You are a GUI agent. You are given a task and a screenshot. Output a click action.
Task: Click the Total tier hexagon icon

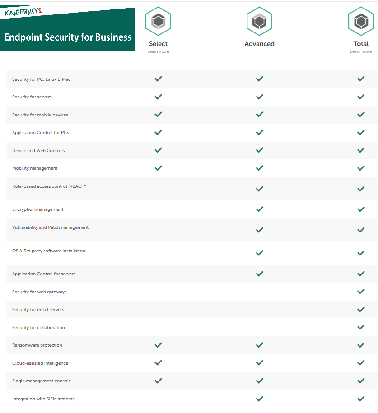coord(361,21)
